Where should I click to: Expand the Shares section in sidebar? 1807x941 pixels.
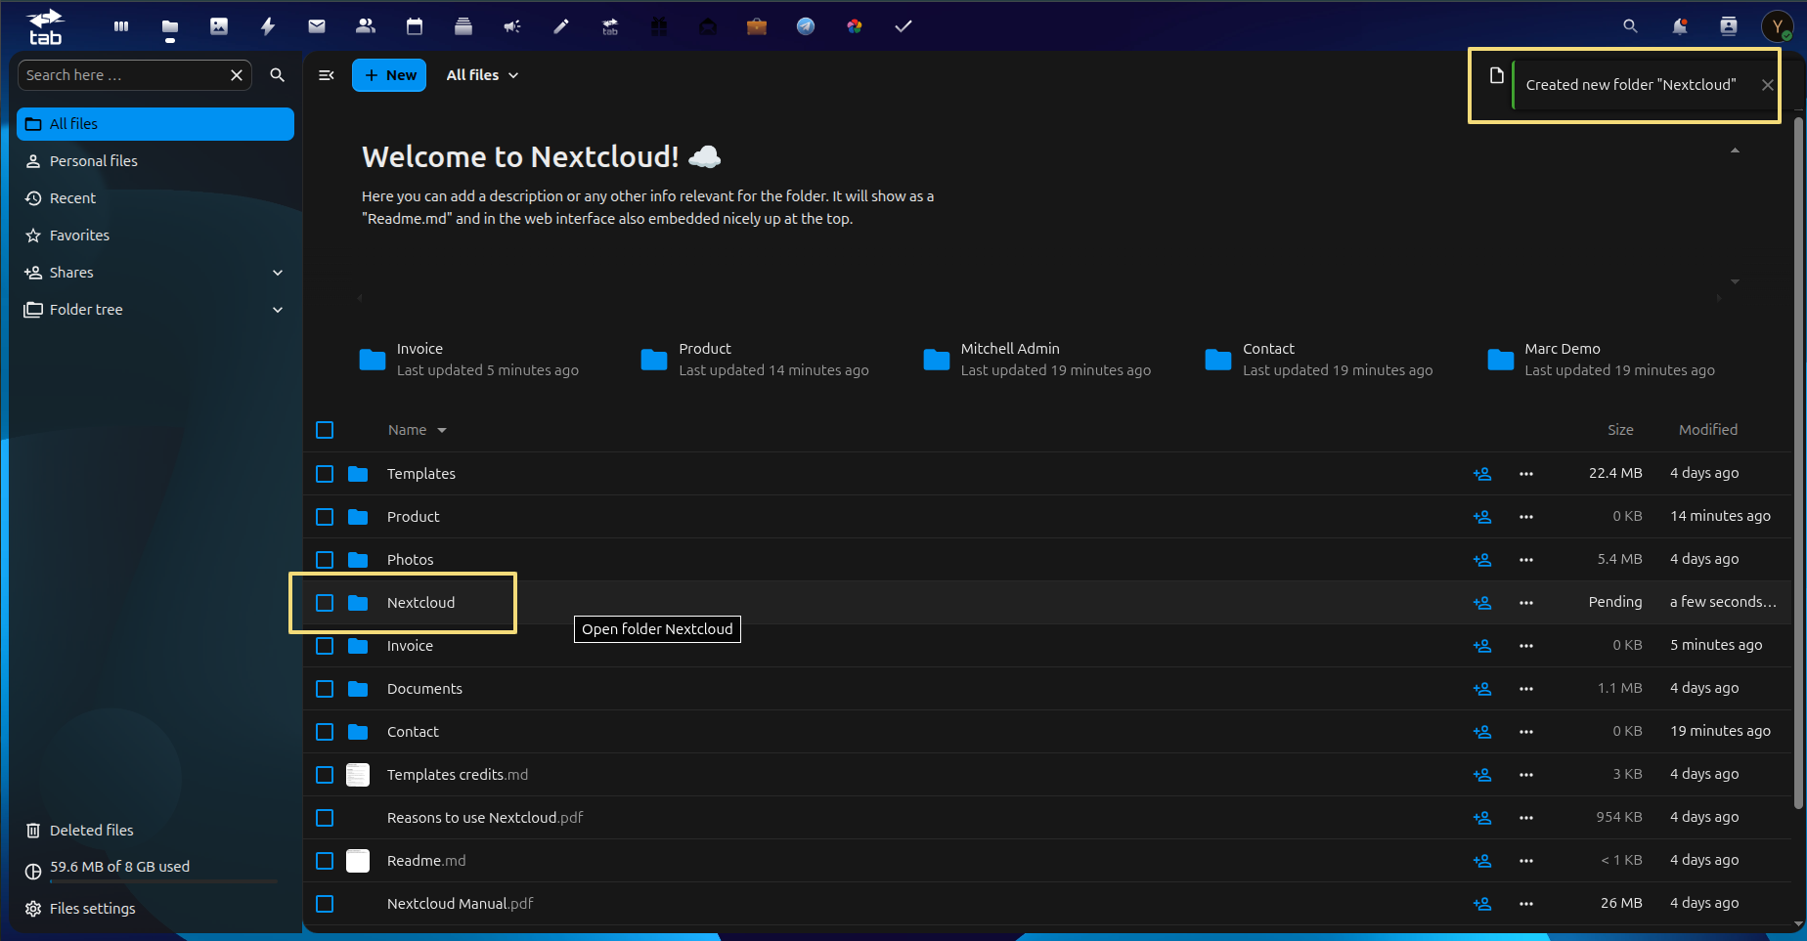pyautogui.click(x=278, y=273)
